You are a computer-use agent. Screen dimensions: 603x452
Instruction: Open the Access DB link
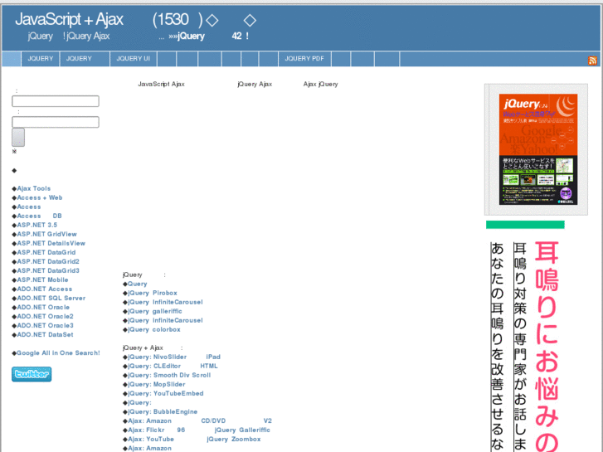point(39,216)
